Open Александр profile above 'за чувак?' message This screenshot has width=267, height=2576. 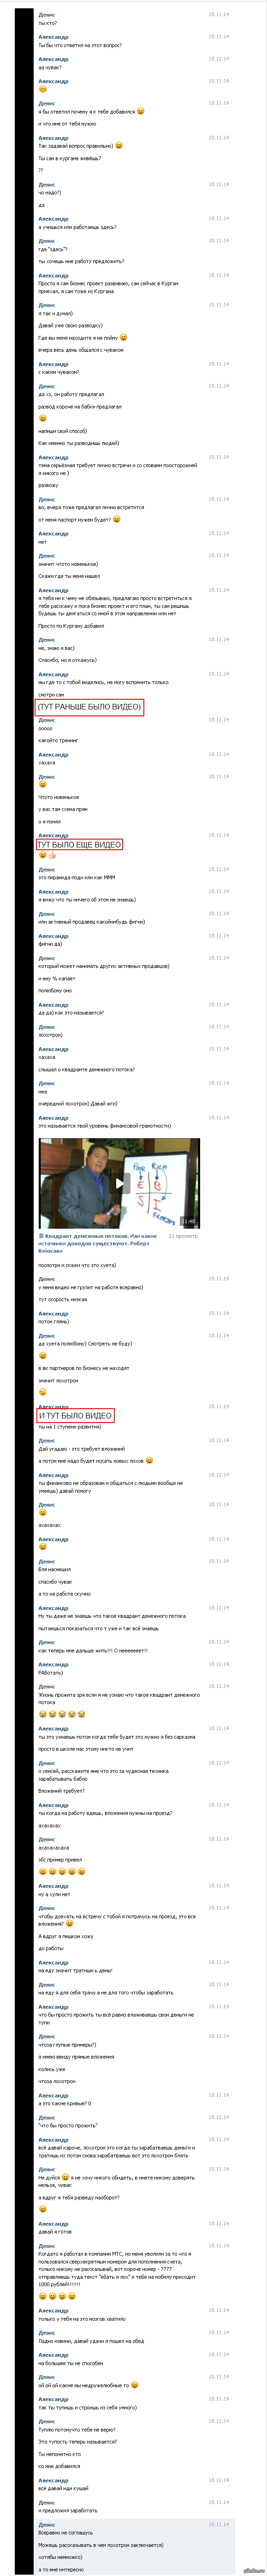tap(53, 59)
